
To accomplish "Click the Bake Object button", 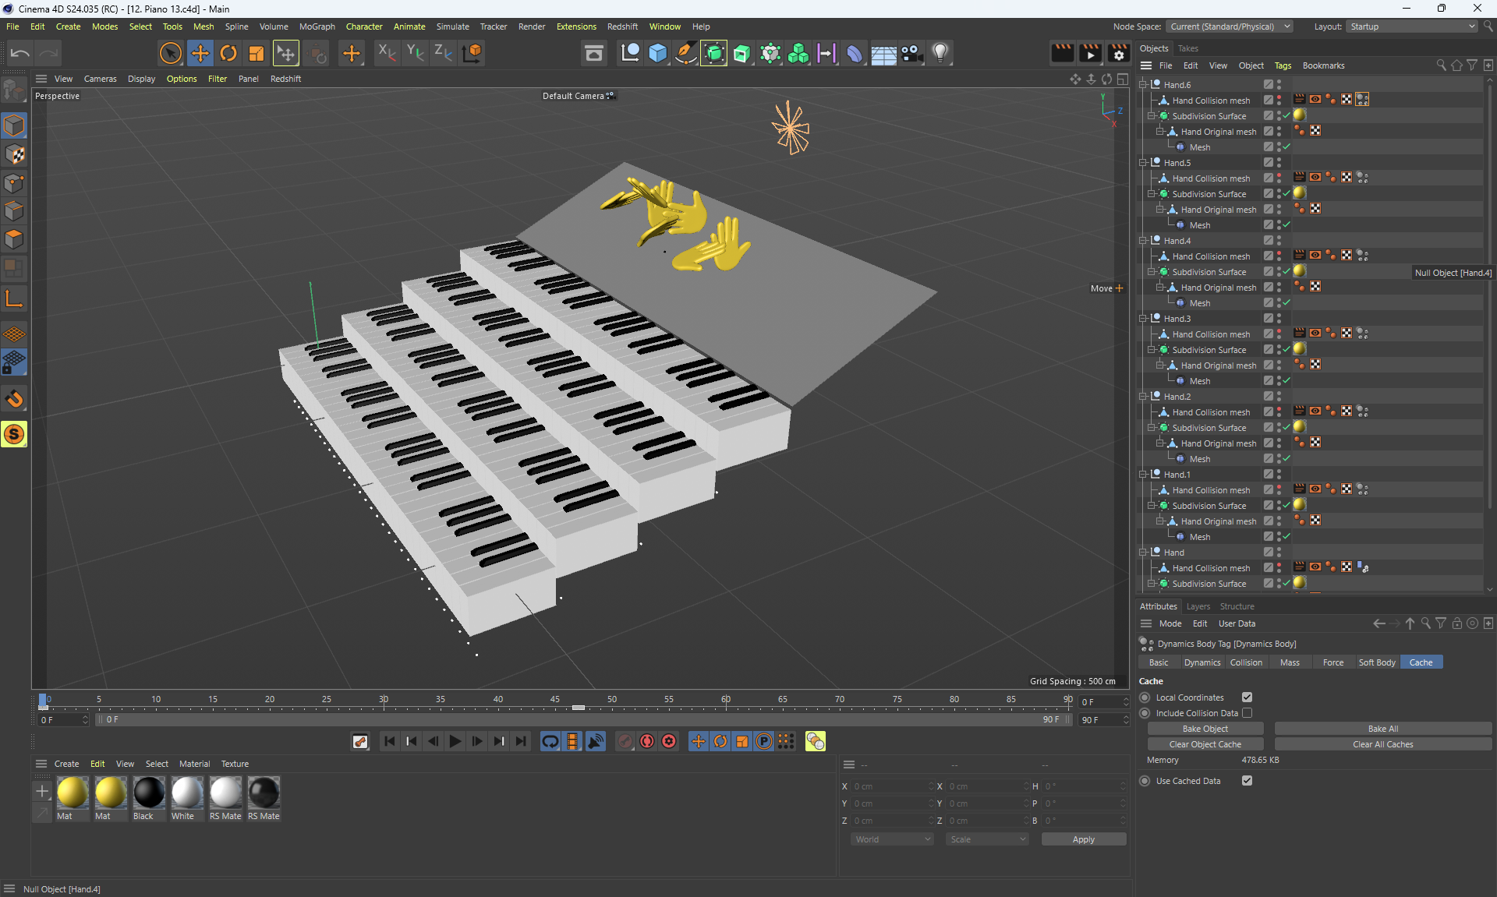I will pos(1205,729).
